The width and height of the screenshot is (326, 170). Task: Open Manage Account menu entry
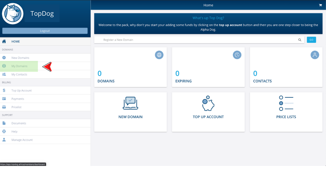(x=45, y=140)
